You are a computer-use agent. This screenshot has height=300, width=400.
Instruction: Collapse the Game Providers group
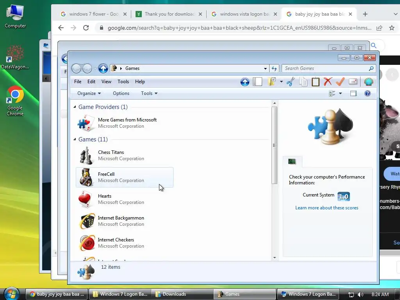(75, 107)
